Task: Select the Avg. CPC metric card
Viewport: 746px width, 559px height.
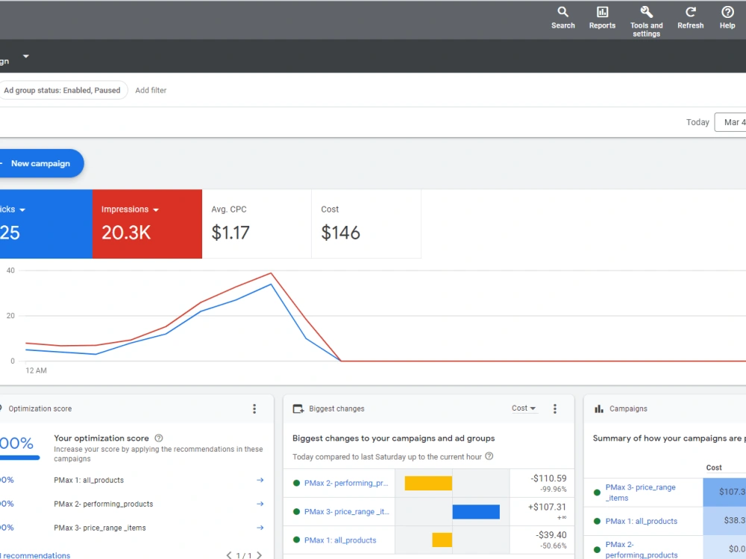Action: 257,224
